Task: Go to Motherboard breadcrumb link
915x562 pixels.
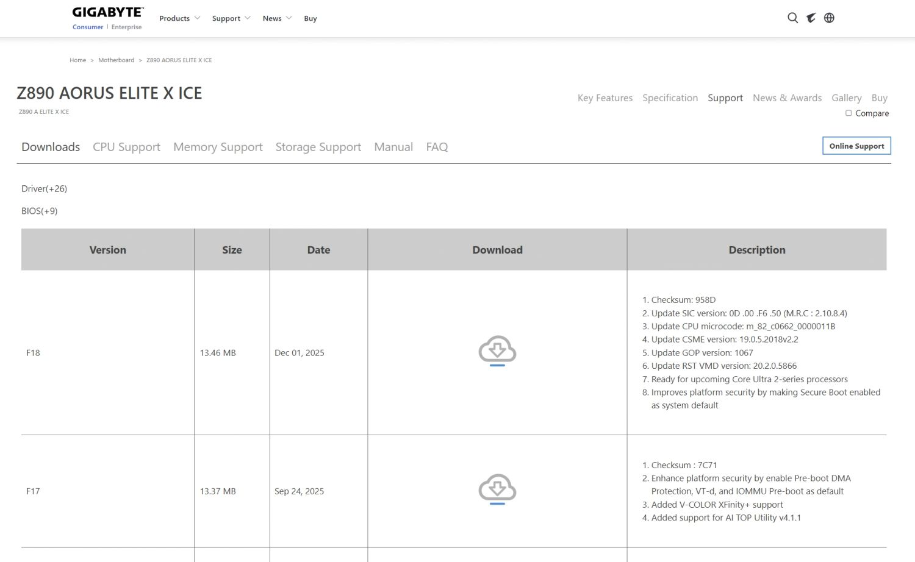Action: [x=116, y=60]
